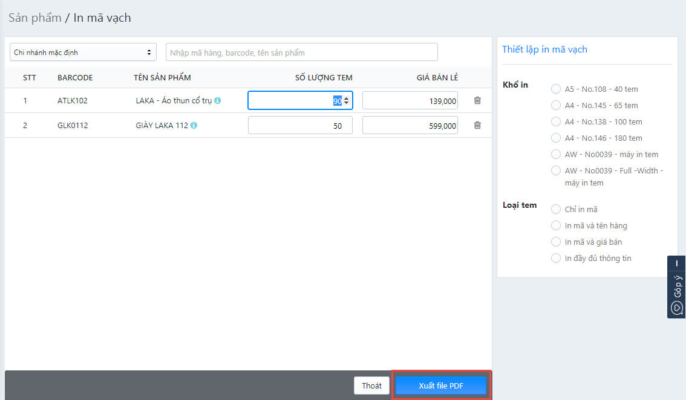Focus the product search input field
686x400 pixels.
(301, 53)
